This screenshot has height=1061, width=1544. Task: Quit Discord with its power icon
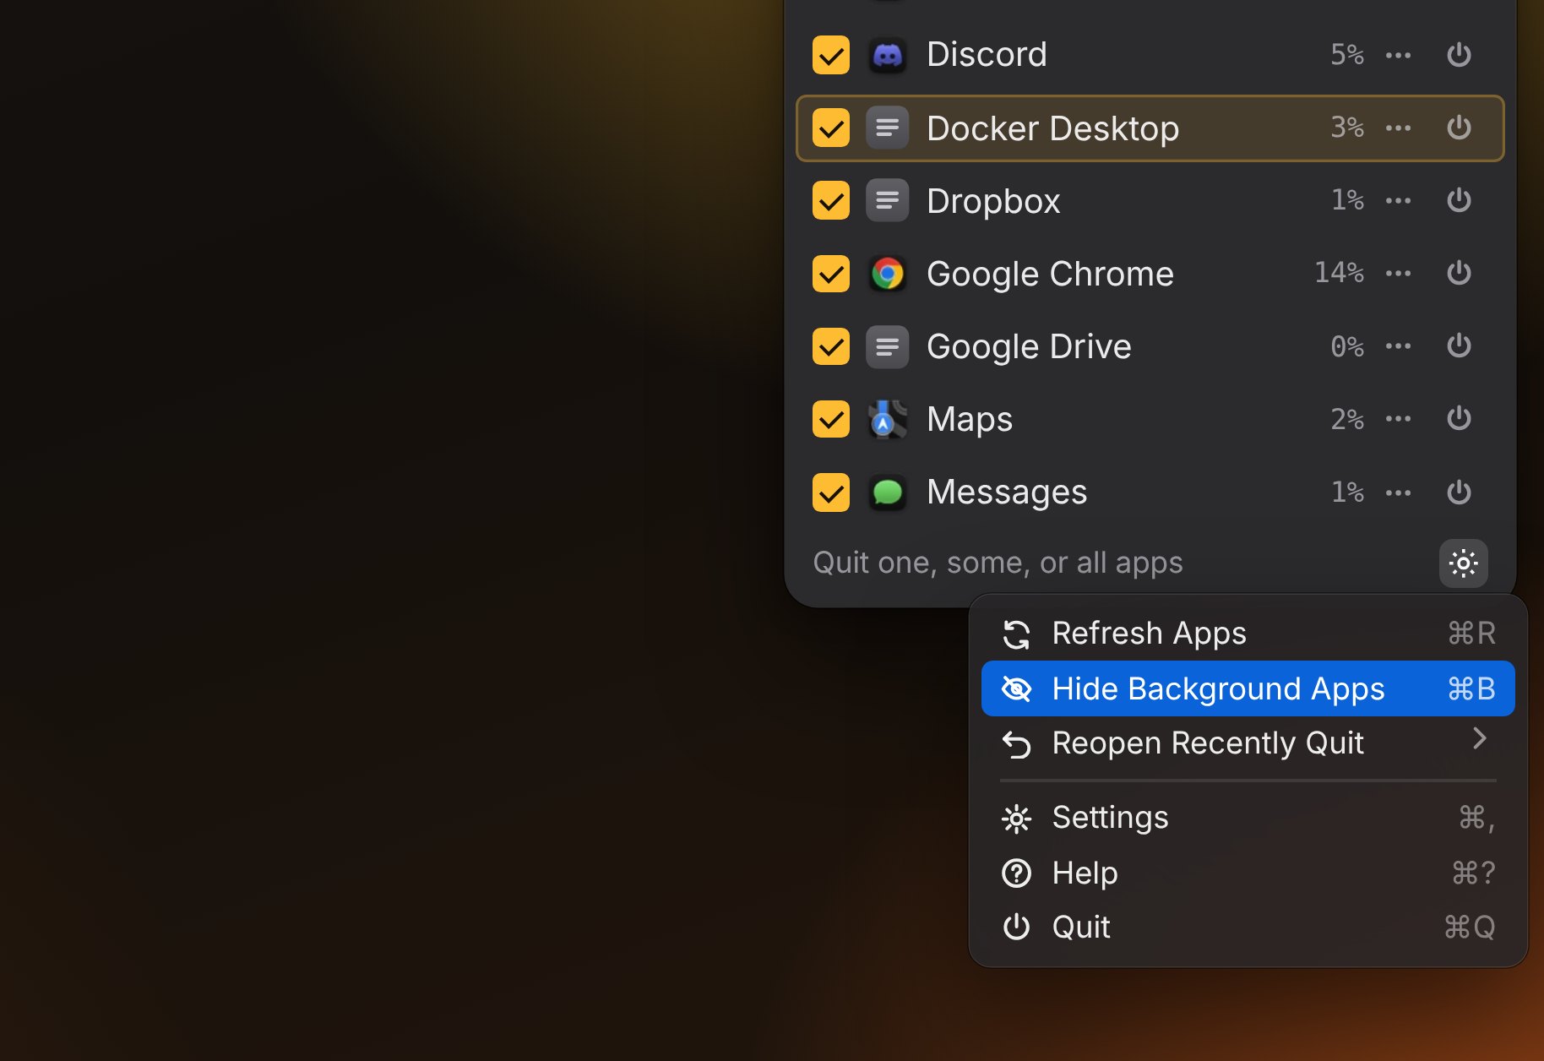pos(1459,55)
